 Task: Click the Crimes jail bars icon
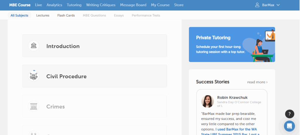coord(34,106)
